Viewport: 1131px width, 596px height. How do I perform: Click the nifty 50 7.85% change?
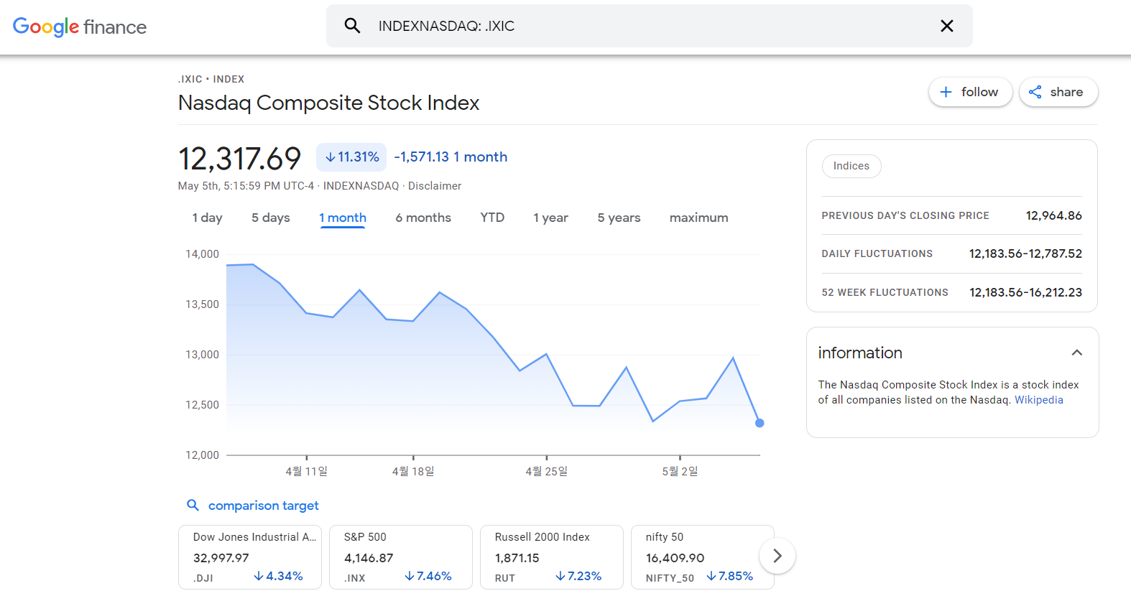(x=729, y=576)
